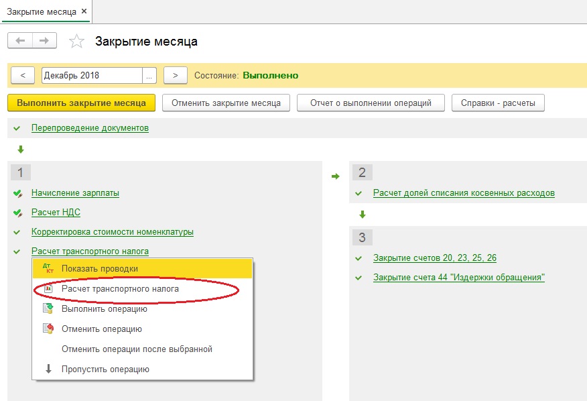The height and width of the screenshot is (401, 587).
Task: Open Справки - расчеты menu
Action: point(498,103)
